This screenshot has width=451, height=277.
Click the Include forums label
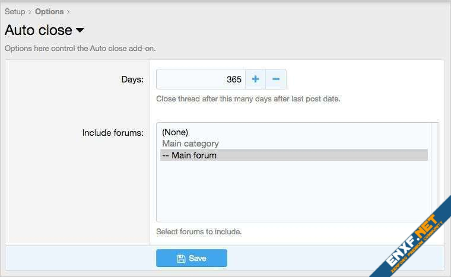point(113,132)
